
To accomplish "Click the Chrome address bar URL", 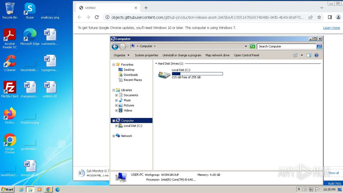I will pos(208,17).
